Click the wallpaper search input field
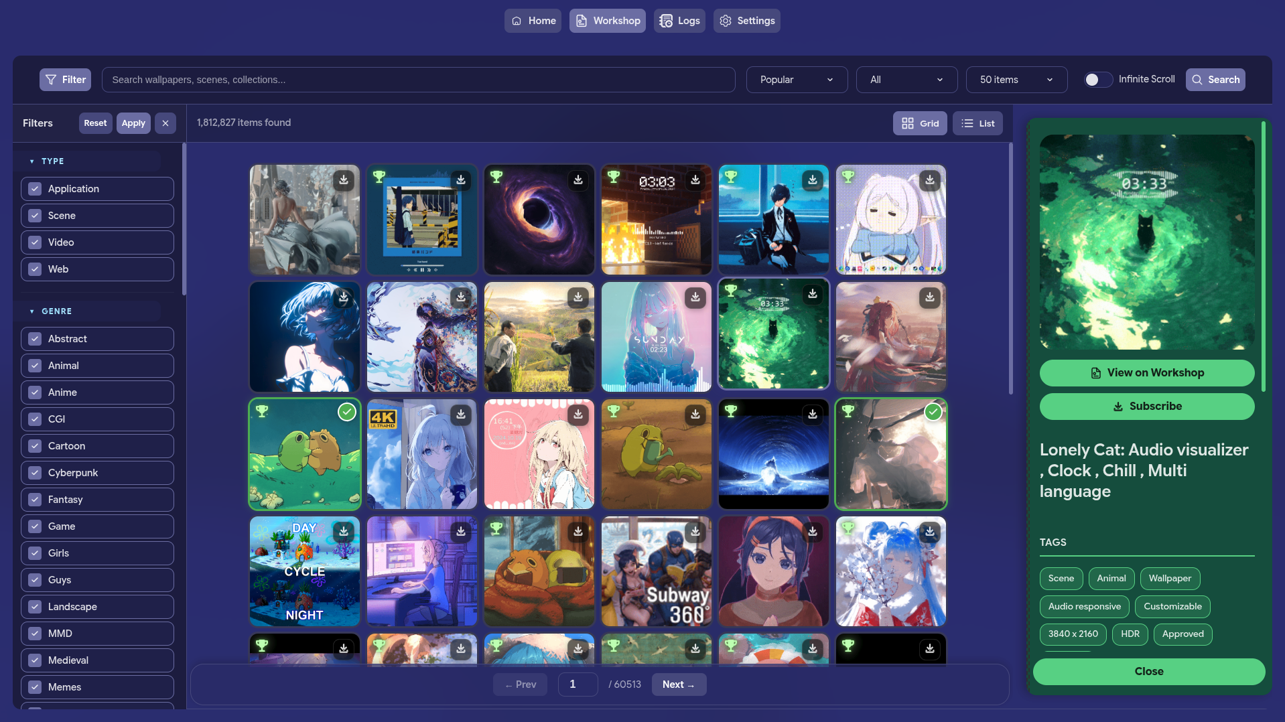The width and height of the screenshot is (1285, 722). (419, 80)
